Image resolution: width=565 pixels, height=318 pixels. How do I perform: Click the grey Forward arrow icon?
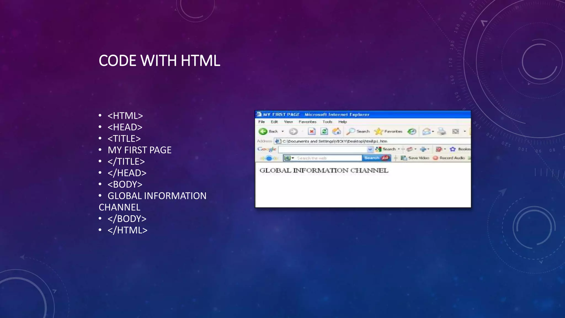(293, 131)
